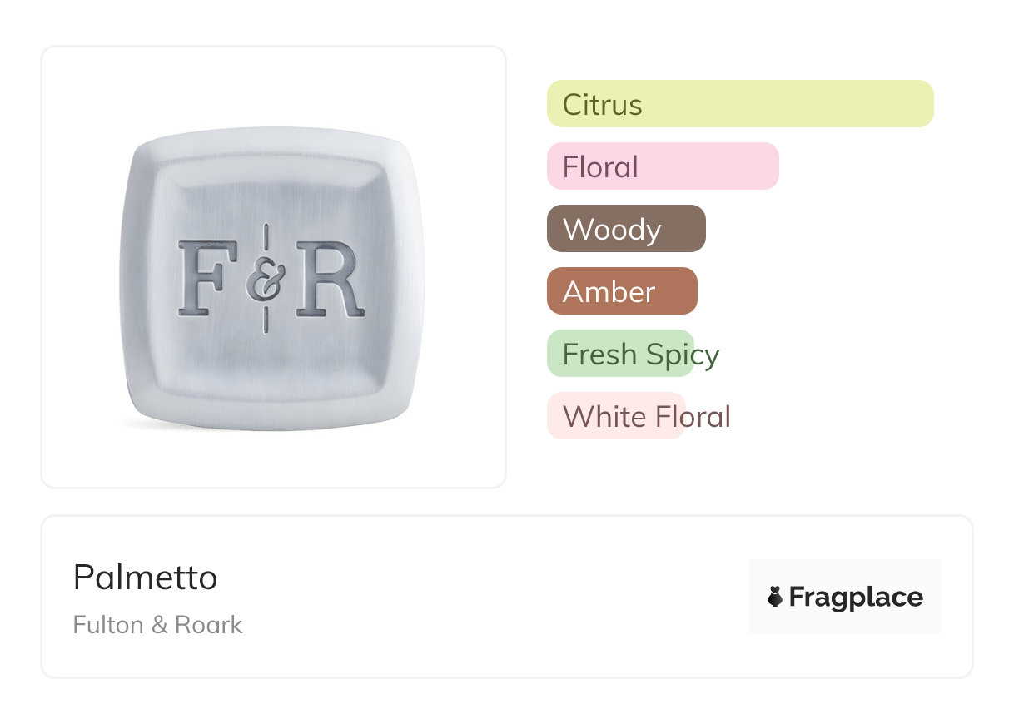Open the Fulton & Roark brand link
This screenshot has width=1014, height=719.
coord(157,625)
